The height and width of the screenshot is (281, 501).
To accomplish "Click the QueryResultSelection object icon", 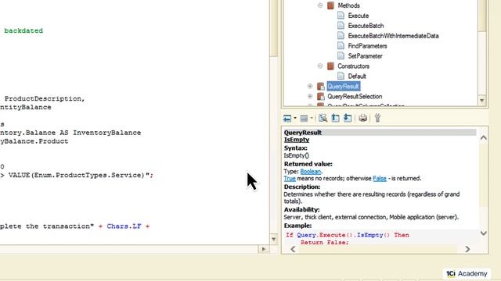I will [320, 96].
